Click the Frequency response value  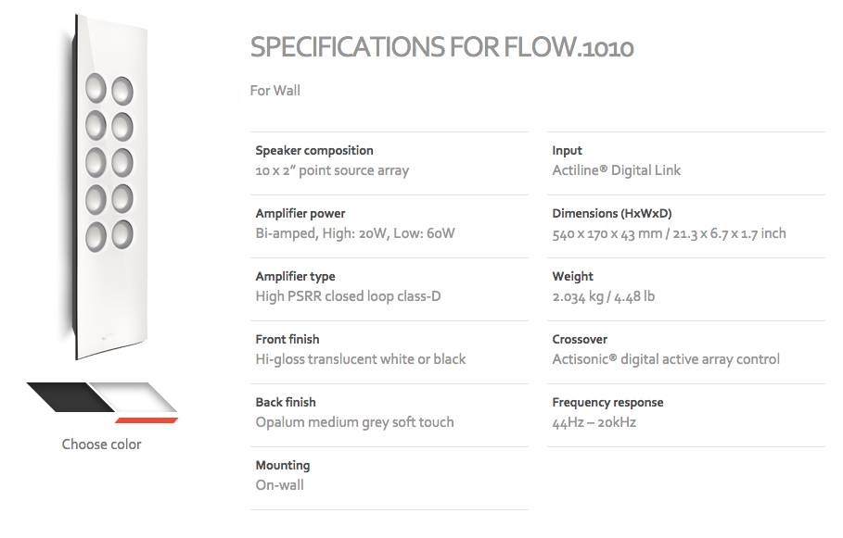pos(594,422)
